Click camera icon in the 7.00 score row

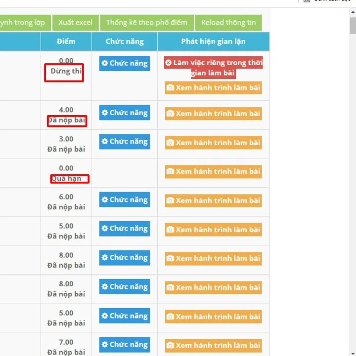pos(170,346)
